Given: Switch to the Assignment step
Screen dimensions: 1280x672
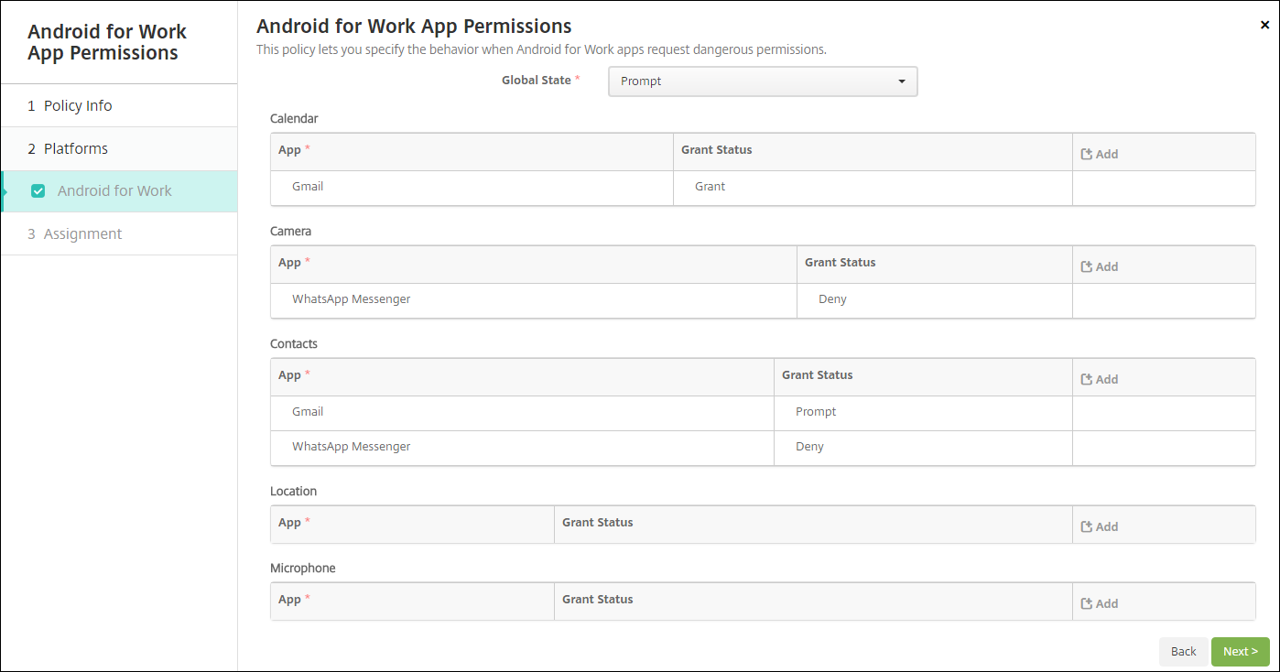Looking at the screenshot, I should (x=82, y=234).
